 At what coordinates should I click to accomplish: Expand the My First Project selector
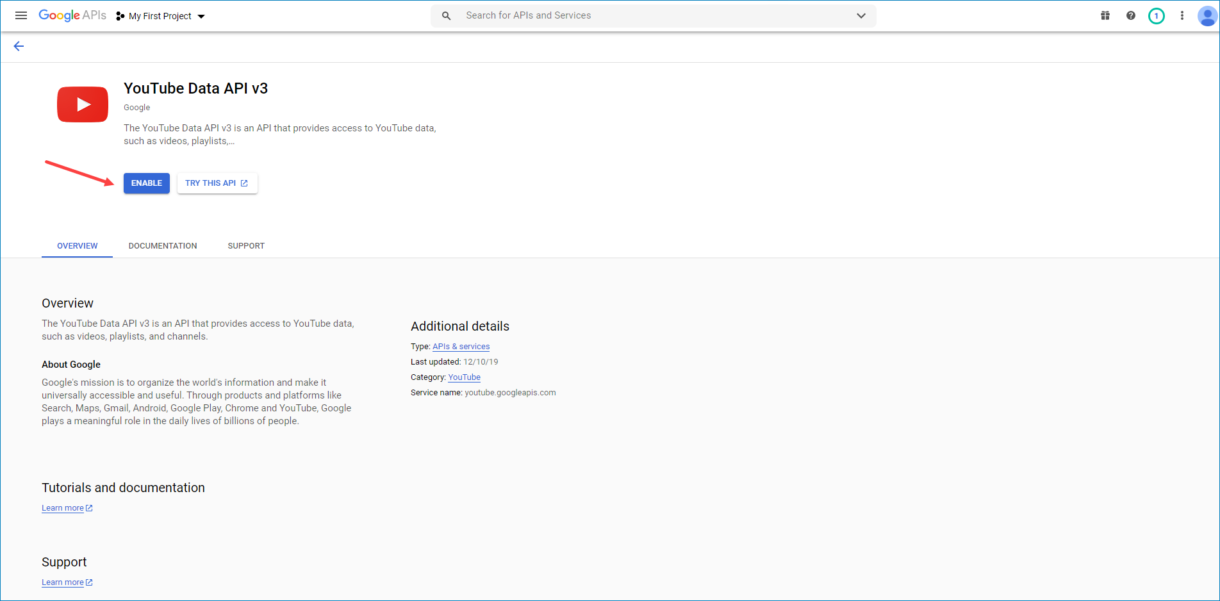161,16
